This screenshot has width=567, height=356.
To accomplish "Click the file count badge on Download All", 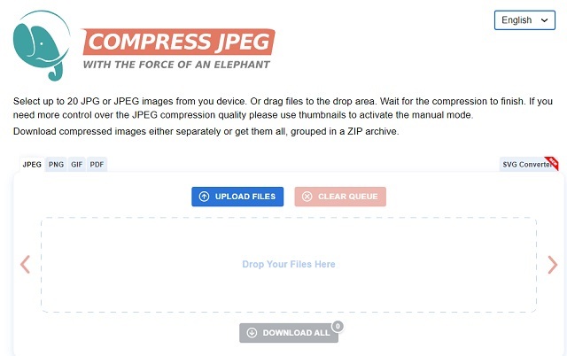I will (x=337, y=326).
